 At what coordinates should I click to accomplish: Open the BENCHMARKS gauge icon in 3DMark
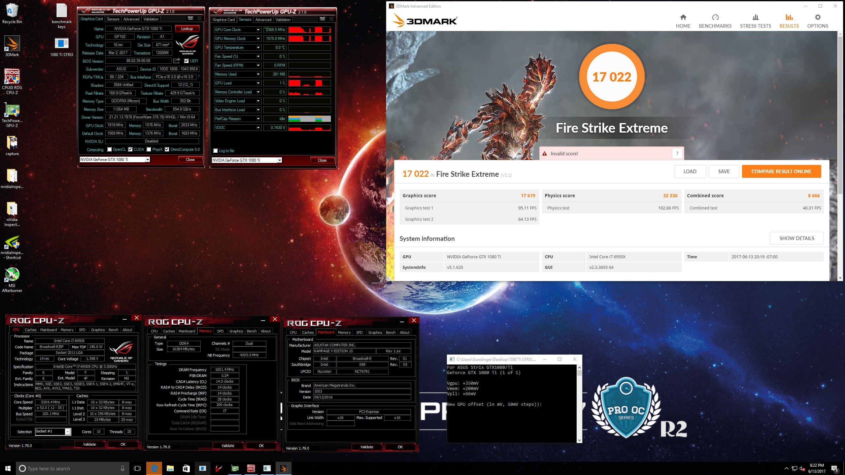[715, 17]
